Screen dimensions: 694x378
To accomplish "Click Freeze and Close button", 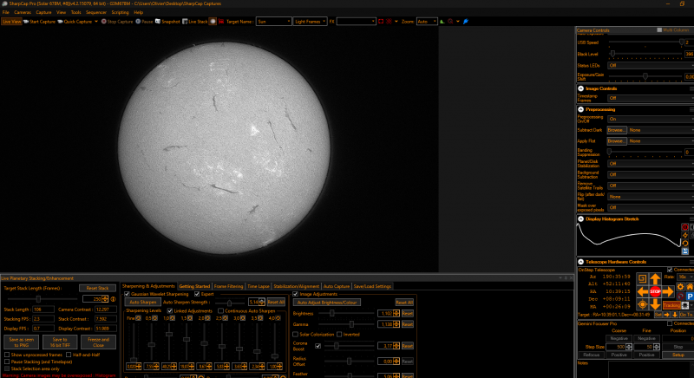I will coord(98,342).
